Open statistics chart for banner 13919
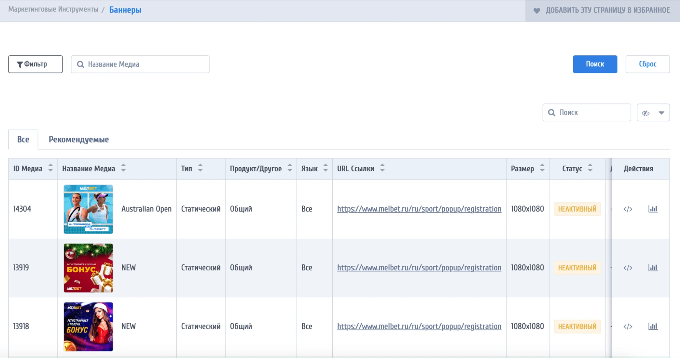The image size is (680, 358). (x=653, y=268)
